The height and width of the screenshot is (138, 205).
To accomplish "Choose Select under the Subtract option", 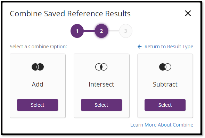I will 165,105.
